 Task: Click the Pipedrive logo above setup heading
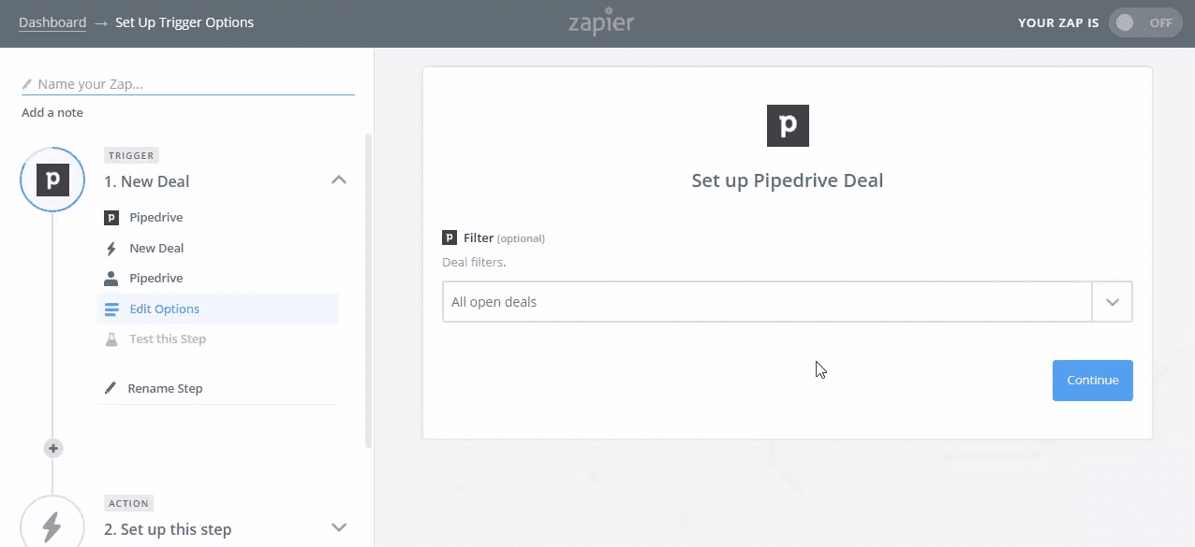(788, 125)
